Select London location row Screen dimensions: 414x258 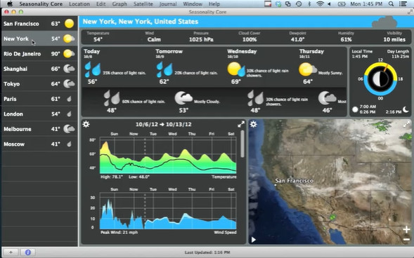click(x=39, y=114)
